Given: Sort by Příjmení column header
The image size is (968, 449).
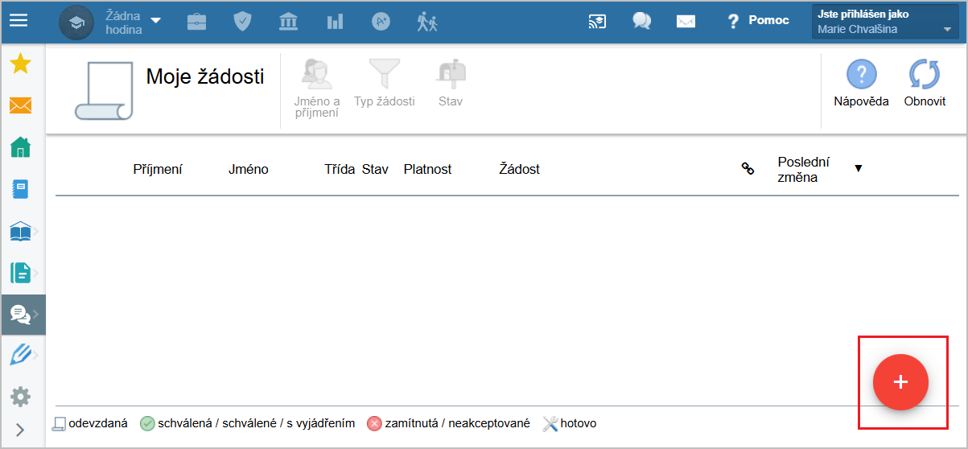Looking at the screenshot, I should pyautogui.click(x=158, y=169).
